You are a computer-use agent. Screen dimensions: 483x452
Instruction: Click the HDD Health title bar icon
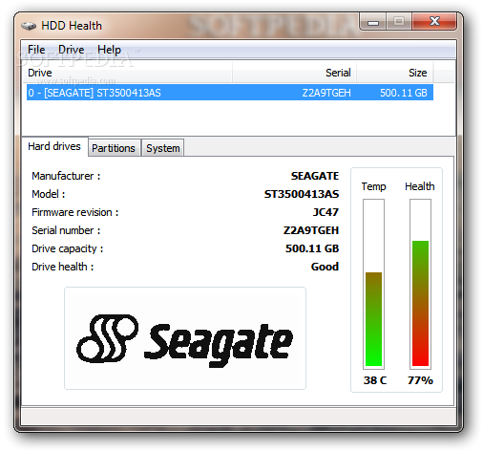coord(29,26)
